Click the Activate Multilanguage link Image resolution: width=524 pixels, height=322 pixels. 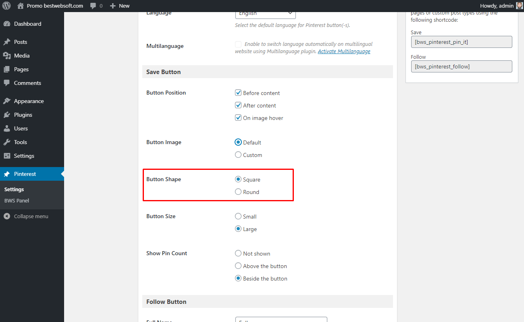(x=344, y=52)
